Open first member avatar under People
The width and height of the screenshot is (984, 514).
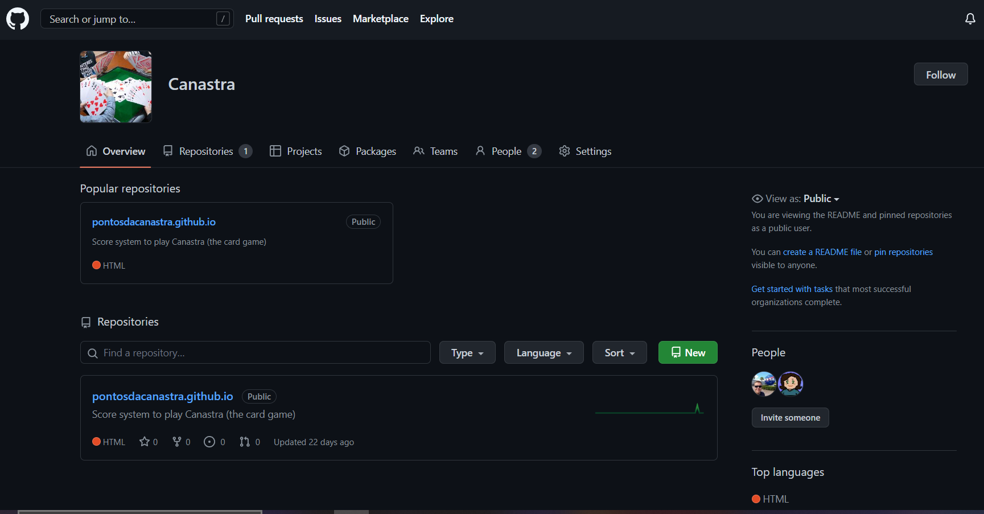click(x=764, y=384)
